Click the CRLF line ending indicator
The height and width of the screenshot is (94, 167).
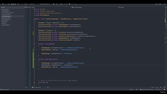click(x=164, y=87)
